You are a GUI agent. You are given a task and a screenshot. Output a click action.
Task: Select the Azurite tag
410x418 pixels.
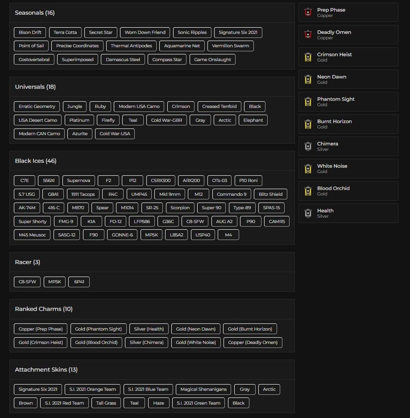80,133
